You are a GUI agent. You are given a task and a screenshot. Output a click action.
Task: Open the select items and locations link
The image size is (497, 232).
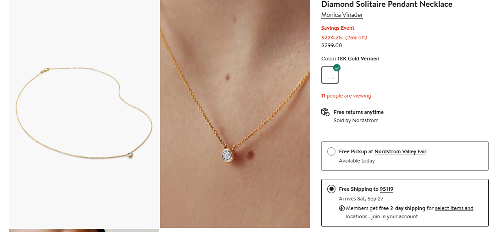[453, 209]
